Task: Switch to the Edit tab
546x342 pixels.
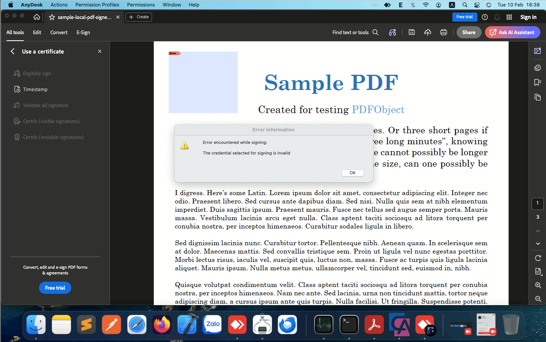Action: 37,32
